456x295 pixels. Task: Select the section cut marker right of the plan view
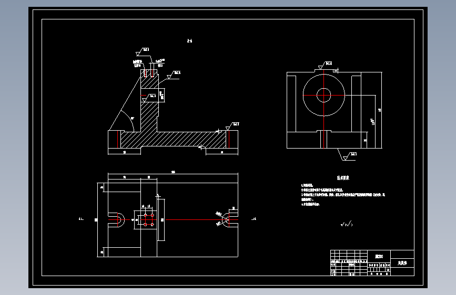254,219
